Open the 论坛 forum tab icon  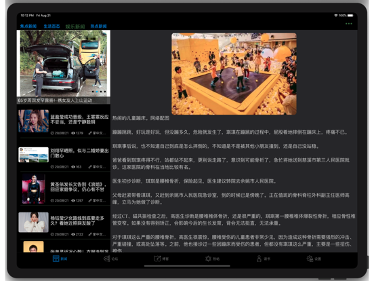pos(106,259)
